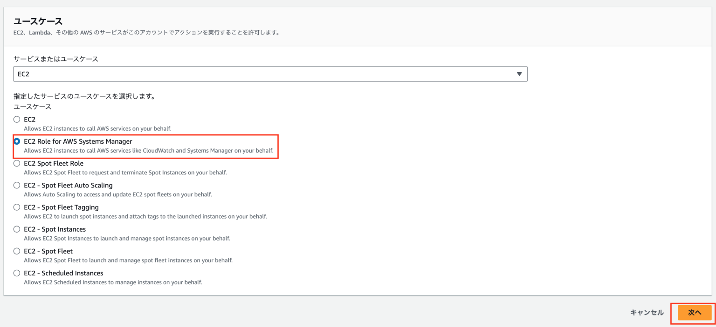Select EC2 - Spot Fleet Auto Scaling

(x=17, y=185)
